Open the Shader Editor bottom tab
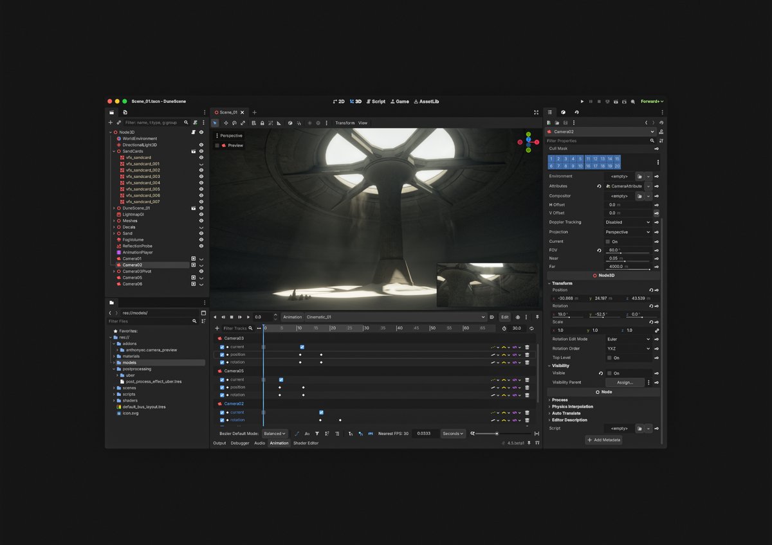Screen dimensions: 772x545 point(306,443)
